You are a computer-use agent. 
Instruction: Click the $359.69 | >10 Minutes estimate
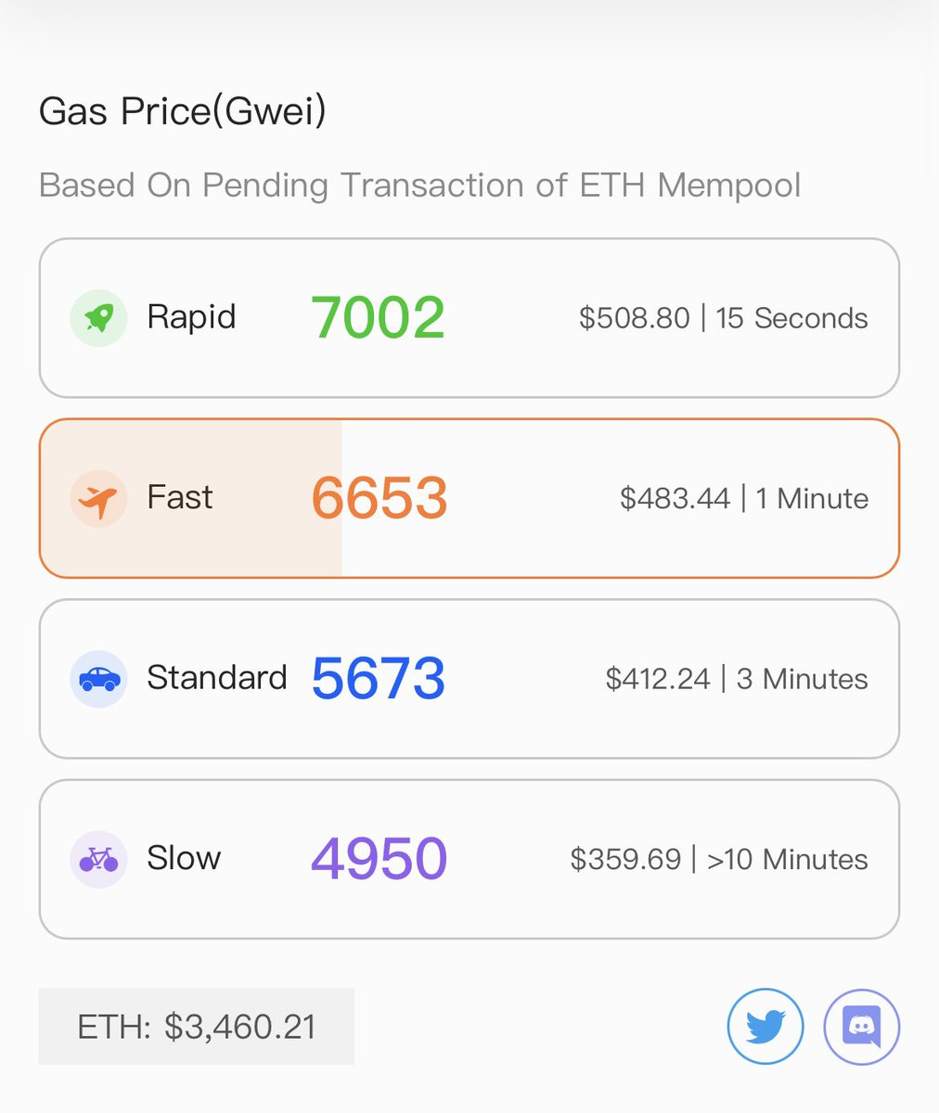point(719,859)
